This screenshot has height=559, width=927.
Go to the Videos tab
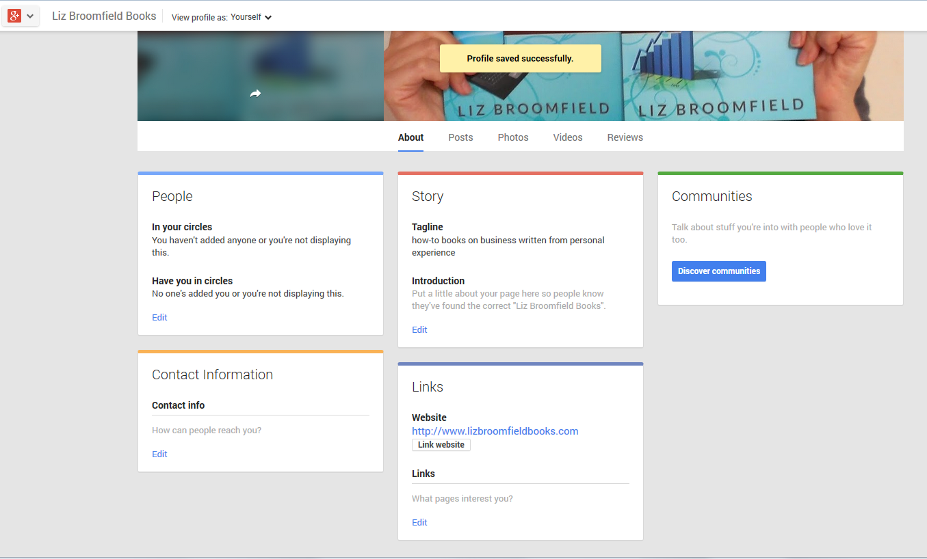567,137
